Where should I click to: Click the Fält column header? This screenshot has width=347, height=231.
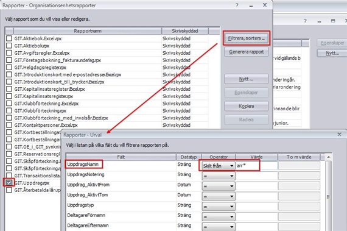point(121,157)
